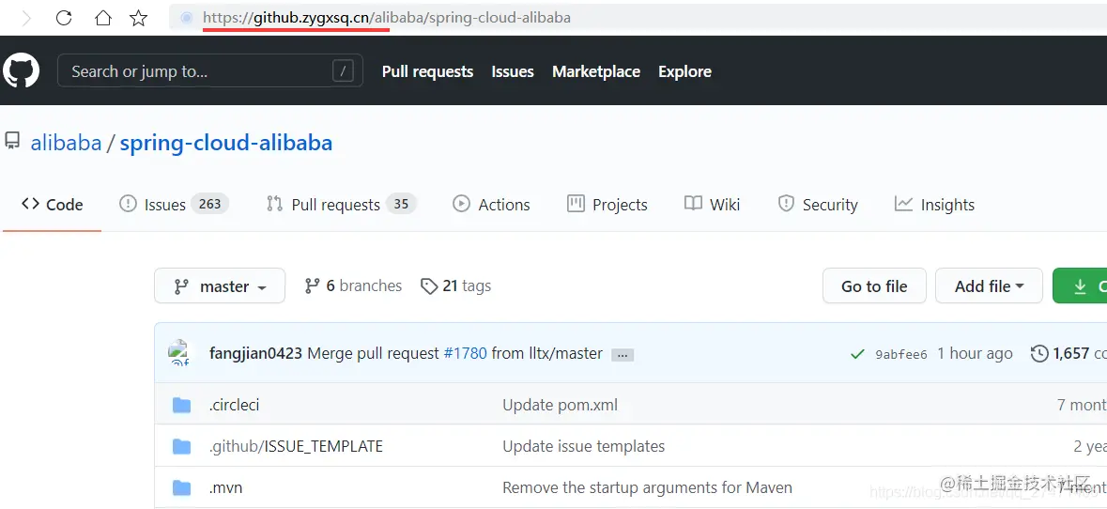Open the .circleci folder
Viewport: 1107px width, 509px height.
[234, 405]
